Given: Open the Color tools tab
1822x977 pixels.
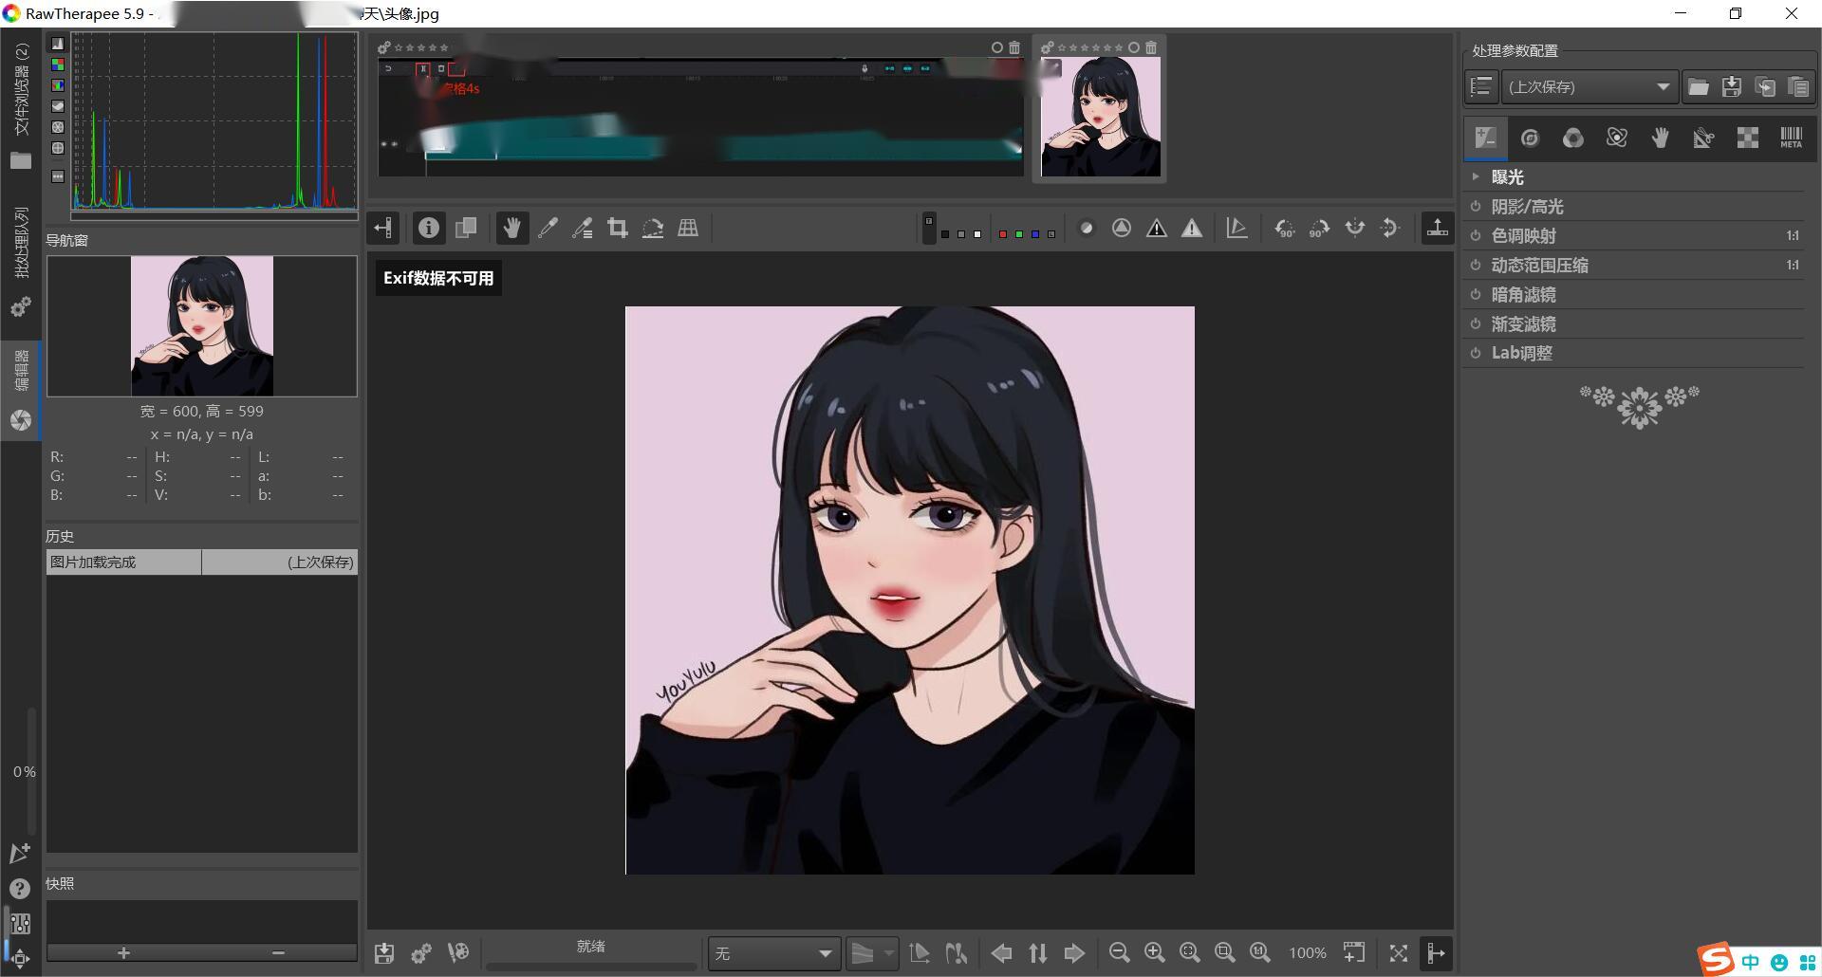Looking at the screenshot, I should 1573,138.
